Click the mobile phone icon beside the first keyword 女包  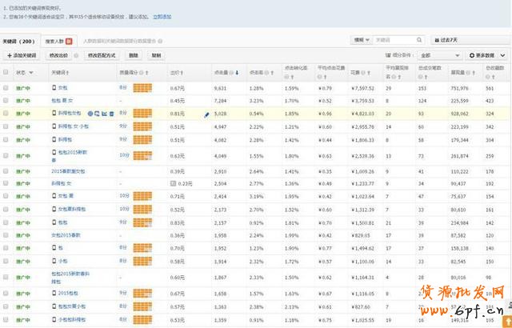[x=53, y=89]
